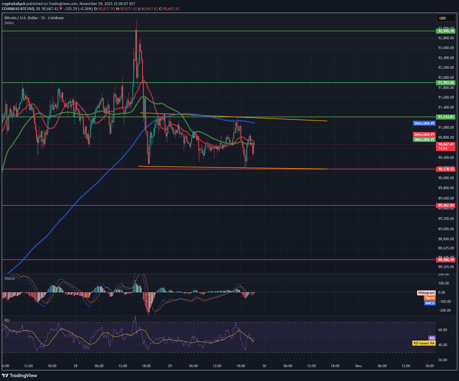Click the Dec label on time axis

[x=359, y=366]
